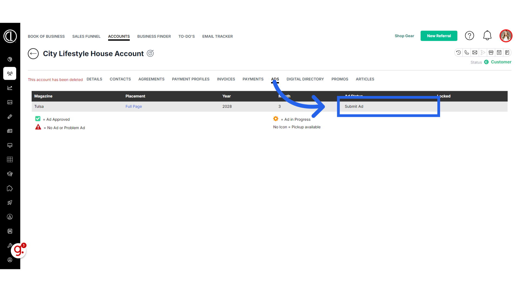Click the phone call action icon

467,52
